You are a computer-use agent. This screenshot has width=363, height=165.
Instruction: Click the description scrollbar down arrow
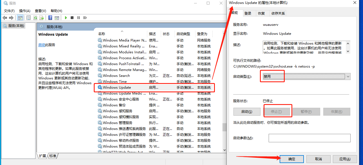348,51
